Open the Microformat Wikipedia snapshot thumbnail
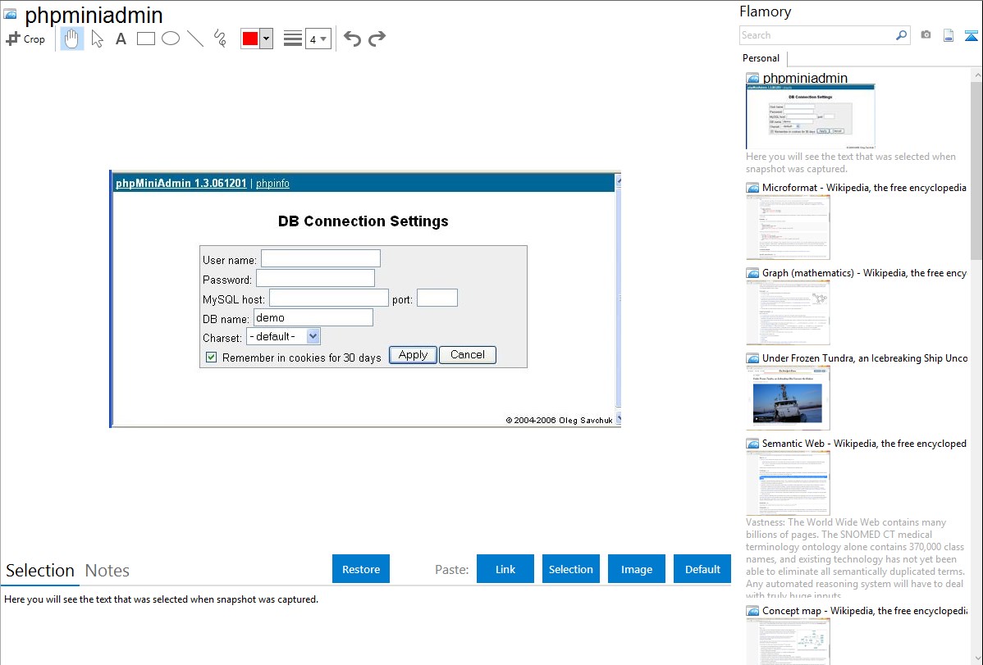983x665 pixels. (788, 227)
